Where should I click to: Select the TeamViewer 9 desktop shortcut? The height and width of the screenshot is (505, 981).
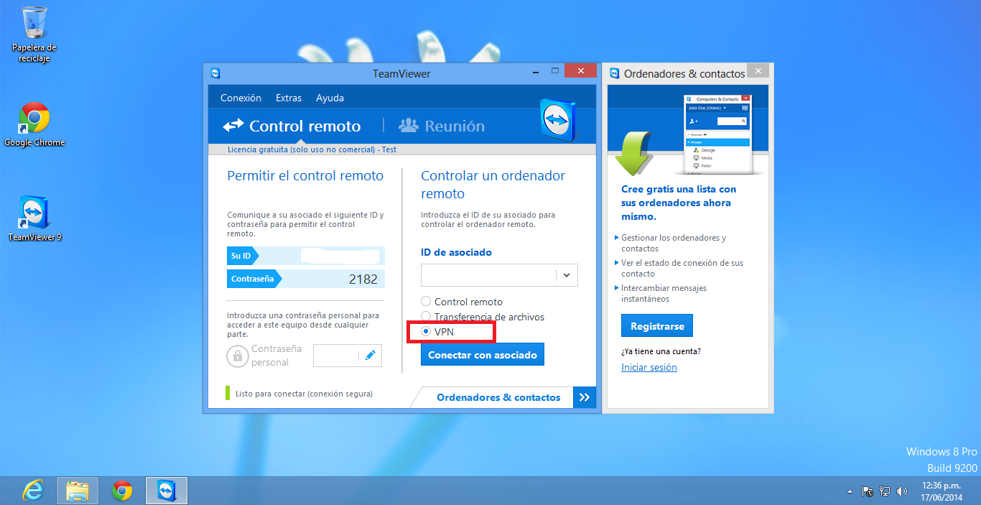[34, 218]
